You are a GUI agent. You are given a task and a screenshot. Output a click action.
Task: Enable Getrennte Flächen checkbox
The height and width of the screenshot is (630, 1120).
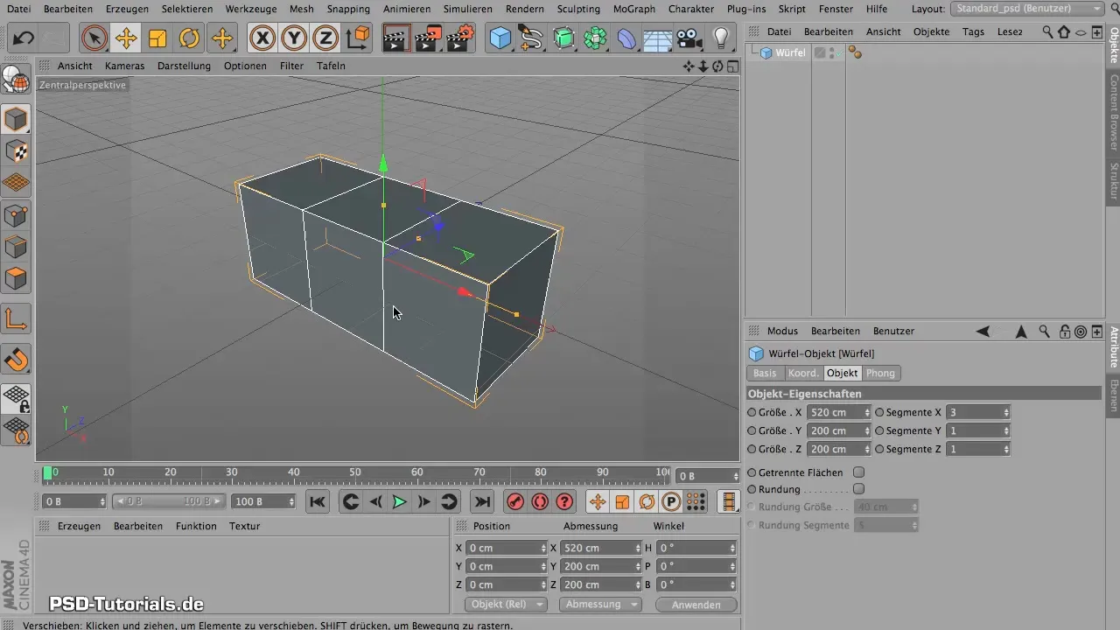[x=858, y=472]
